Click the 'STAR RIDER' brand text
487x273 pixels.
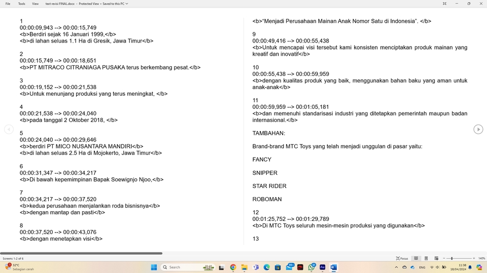coord(269,186)
